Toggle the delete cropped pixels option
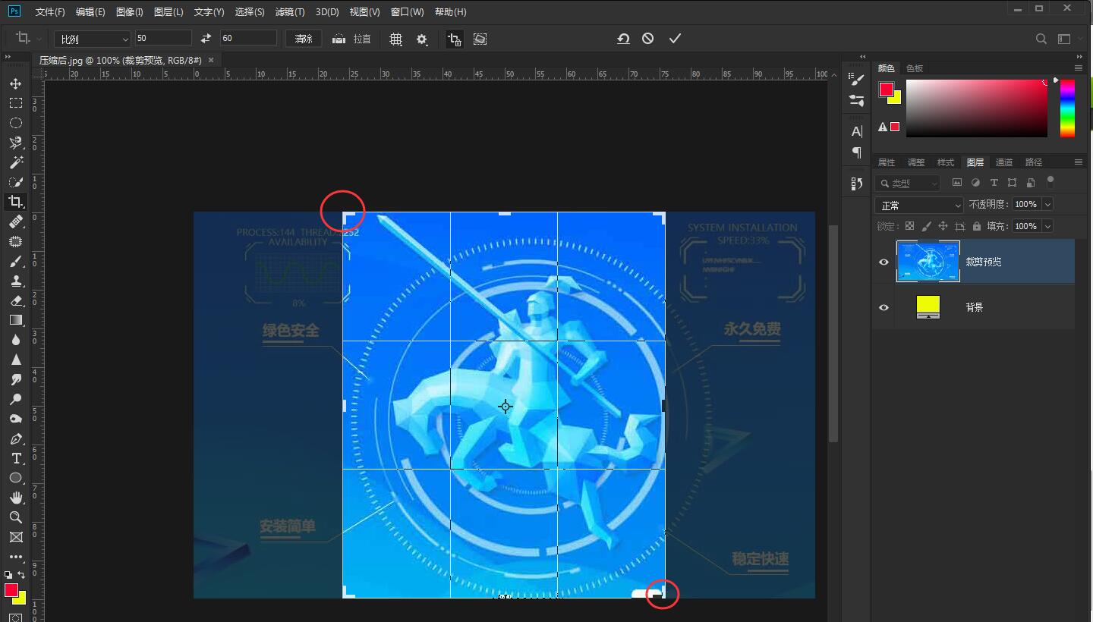Viewport: 1093px width, 622px height. [454, 39]
